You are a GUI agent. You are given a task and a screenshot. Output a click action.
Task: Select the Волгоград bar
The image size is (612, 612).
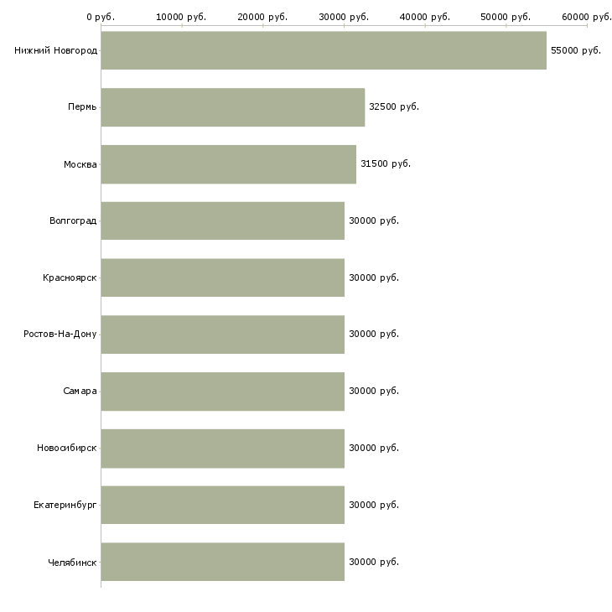(223, 221)
